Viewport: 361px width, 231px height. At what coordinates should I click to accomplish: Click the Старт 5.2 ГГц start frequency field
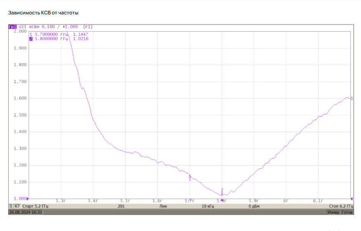click(35, 206)
